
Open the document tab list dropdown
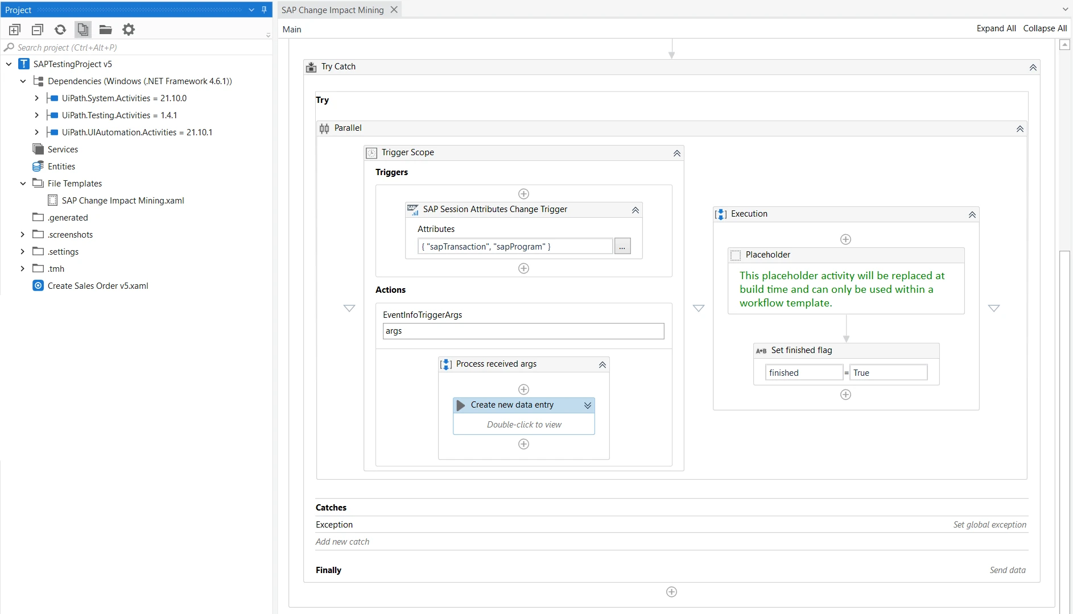tap(1065, 10)
